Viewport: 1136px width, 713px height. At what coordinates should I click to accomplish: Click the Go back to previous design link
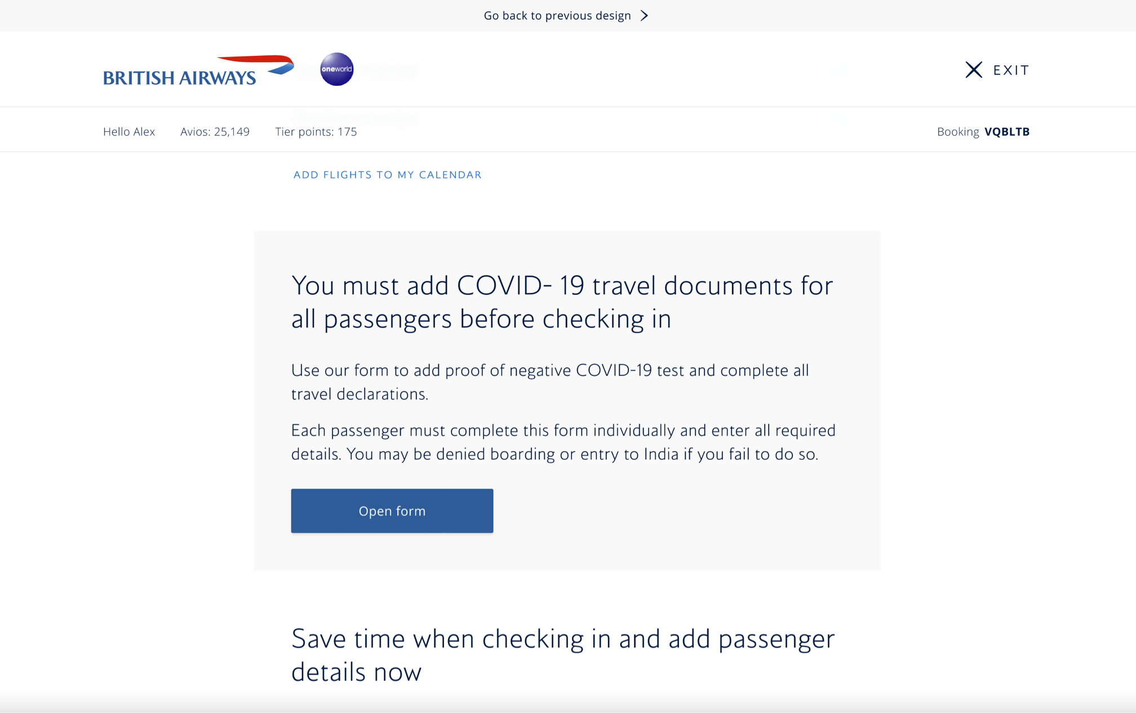[557, 16]
